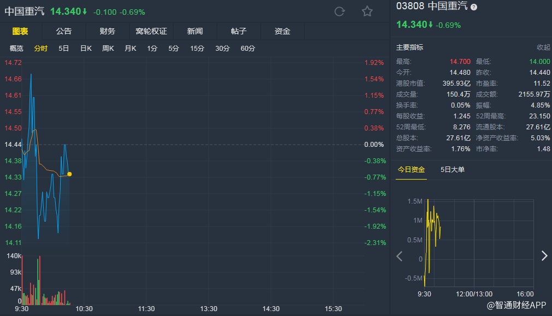Screen dimensions: 552x316
Task: Show 5日大单 data
Action: tap(453, 170)
